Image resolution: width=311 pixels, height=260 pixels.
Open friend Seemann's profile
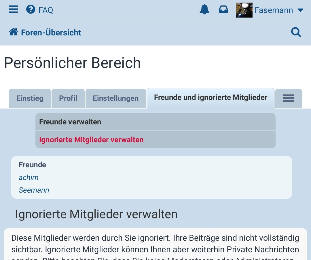click(34, 190)
